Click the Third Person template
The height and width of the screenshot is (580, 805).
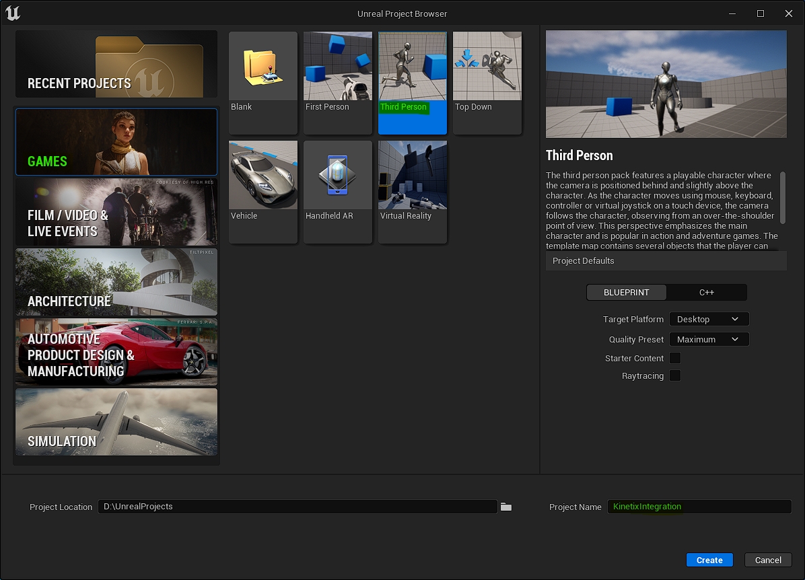point(412,82)
